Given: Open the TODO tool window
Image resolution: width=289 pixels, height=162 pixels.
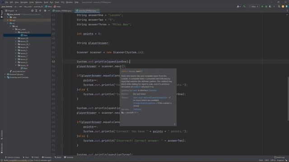Looking at the screenshot, I should (35, 157).
